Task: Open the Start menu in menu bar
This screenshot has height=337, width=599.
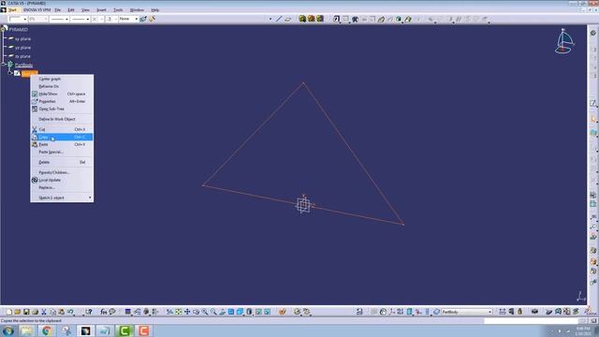Action: tap(12, 10)
